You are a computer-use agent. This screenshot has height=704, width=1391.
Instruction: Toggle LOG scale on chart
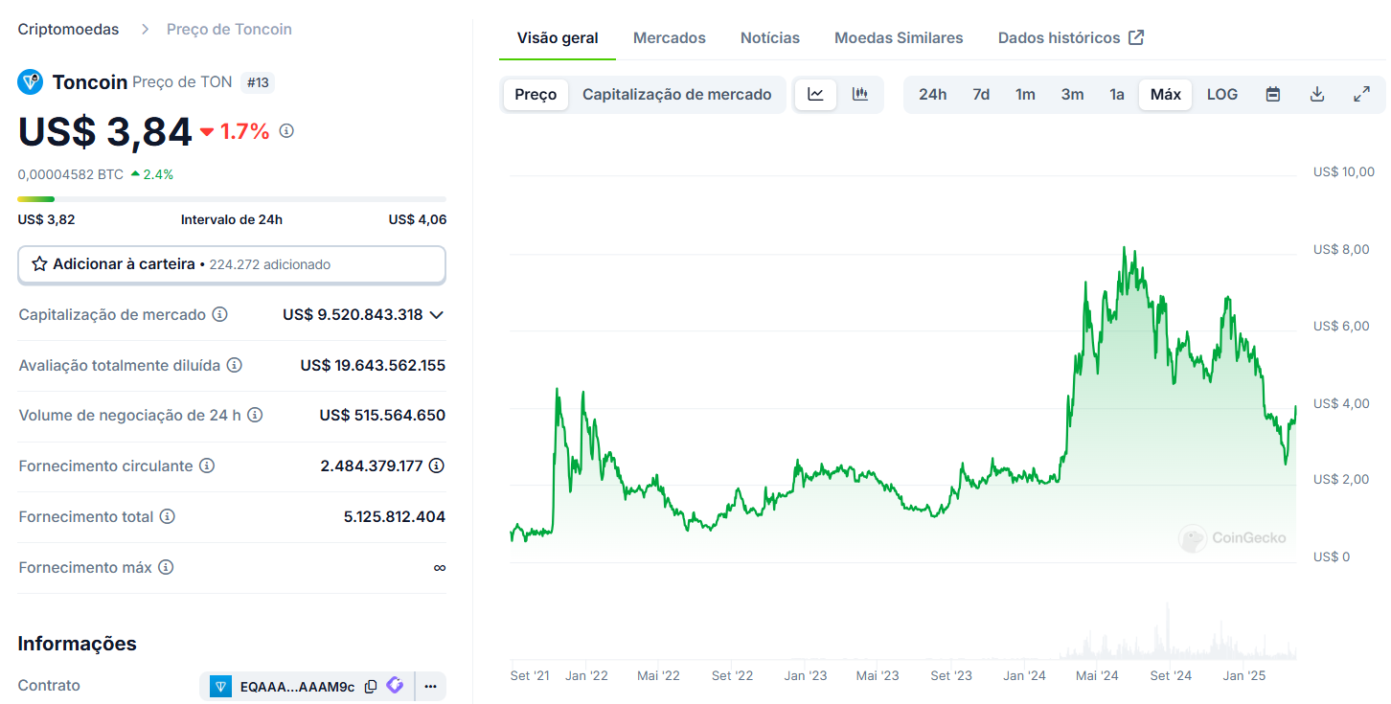(x=1222, y=95)
